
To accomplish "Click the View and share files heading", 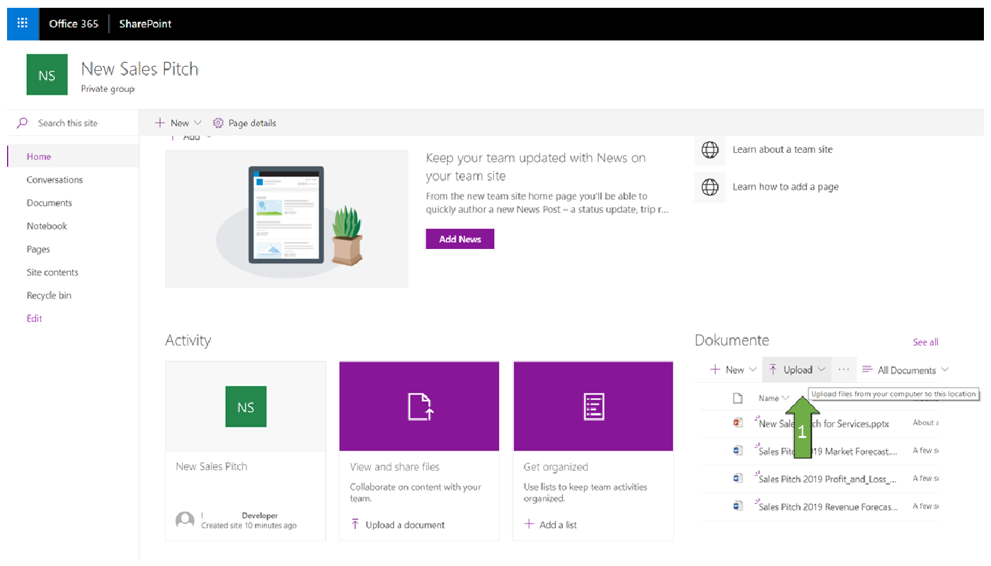I will click(394, 467).
